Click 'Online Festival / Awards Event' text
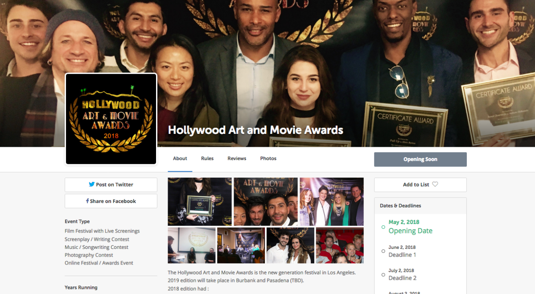Image resolution: width=535 pixels, height=294 pixels. [x=99, y=263]
